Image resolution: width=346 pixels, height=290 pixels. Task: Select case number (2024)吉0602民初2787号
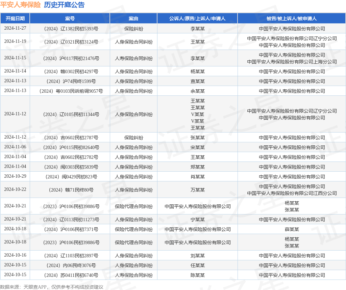coord(71,138)
